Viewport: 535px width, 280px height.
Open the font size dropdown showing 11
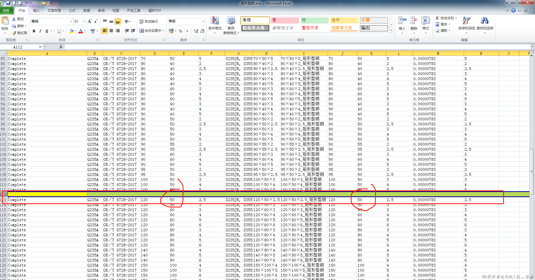pos(84,21)
